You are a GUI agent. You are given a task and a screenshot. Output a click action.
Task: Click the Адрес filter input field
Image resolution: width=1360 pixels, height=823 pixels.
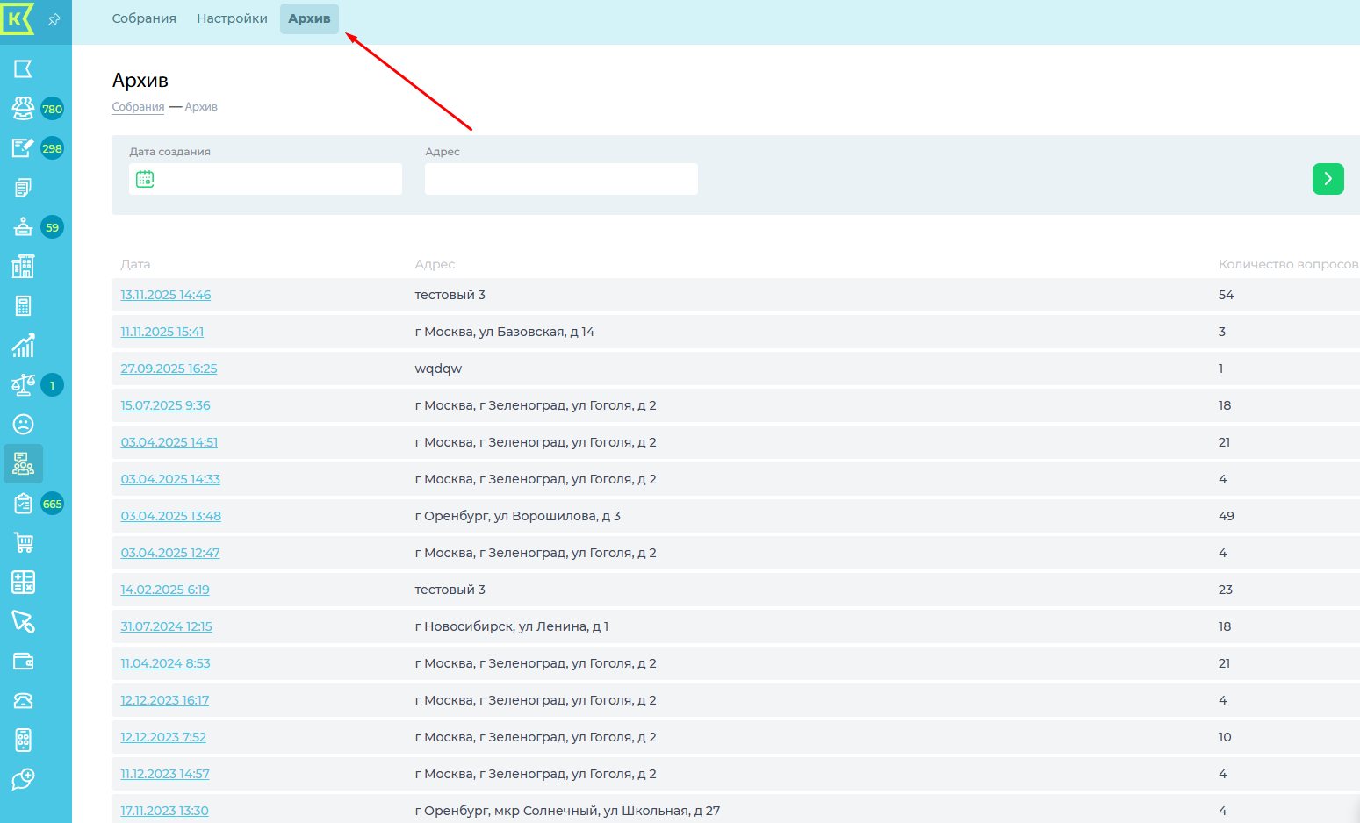coord(561,179)
